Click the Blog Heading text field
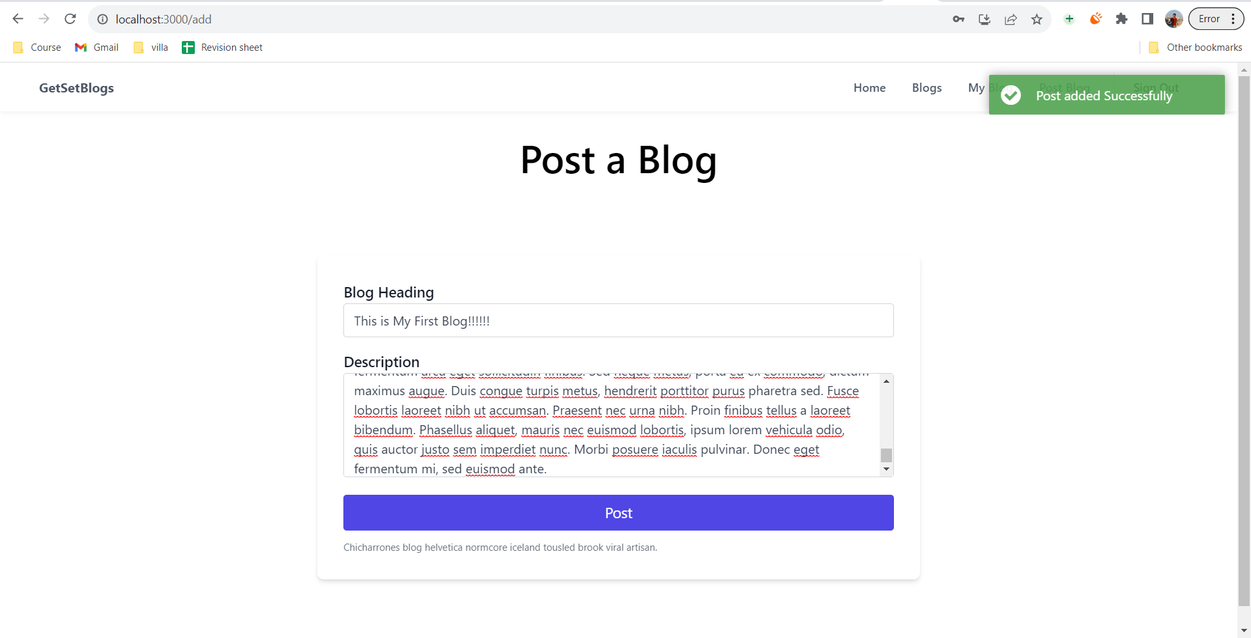This screenshot has width=1251, height=638. (x=618, y=320)
